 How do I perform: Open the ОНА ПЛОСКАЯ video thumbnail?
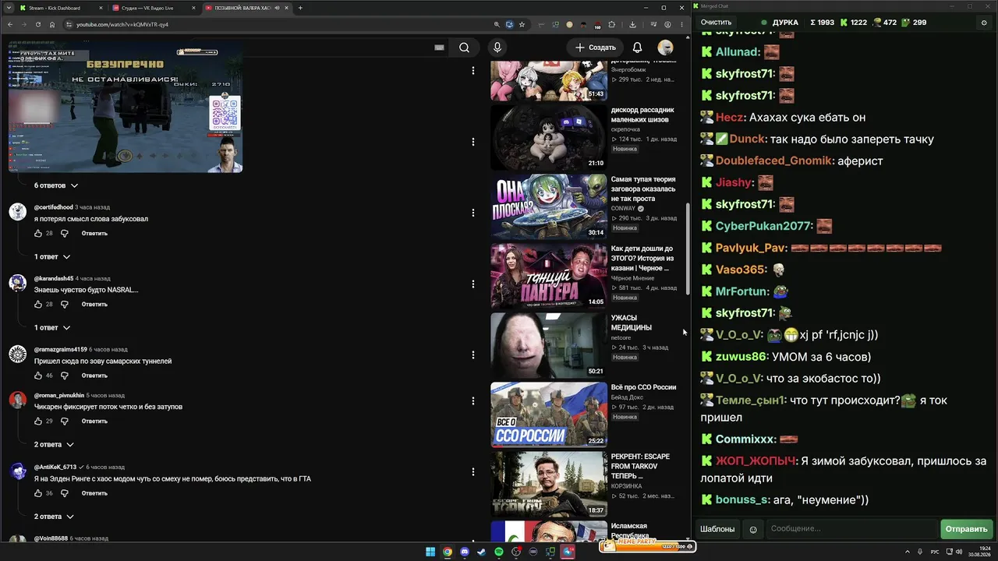click(549, 206)
